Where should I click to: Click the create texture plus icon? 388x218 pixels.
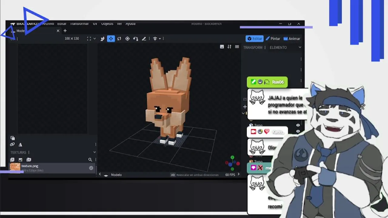tap(12, 160)
